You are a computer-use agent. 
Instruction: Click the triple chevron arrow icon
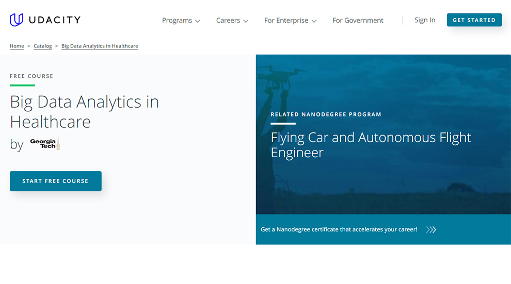[x=431, y=230]
